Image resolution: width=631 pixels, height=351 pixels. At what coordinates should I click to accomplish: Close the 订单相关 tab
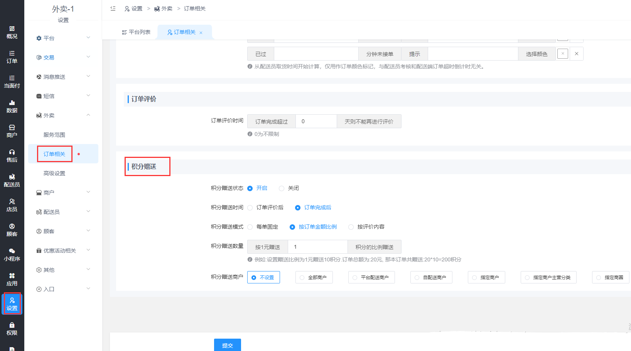201,33
